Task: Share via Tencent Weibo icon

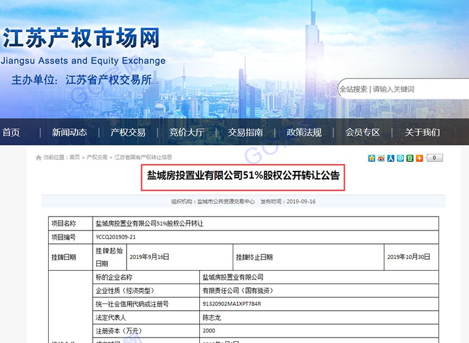Action: click(x=400, y=158)
